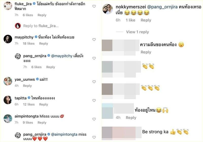This screenshot has height=142, width=203.
Task: Open fluke_jira's profile picture
Action: coord(8,6)
